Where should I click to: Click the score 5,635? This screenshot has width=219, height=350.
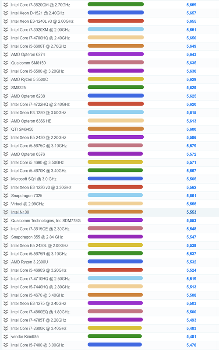pos(191,63)
